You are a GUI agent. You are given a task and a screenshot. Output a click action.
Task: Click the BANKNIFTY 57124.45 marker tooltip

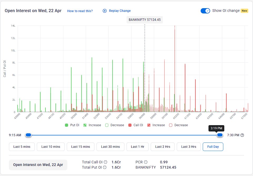(145, 19)
